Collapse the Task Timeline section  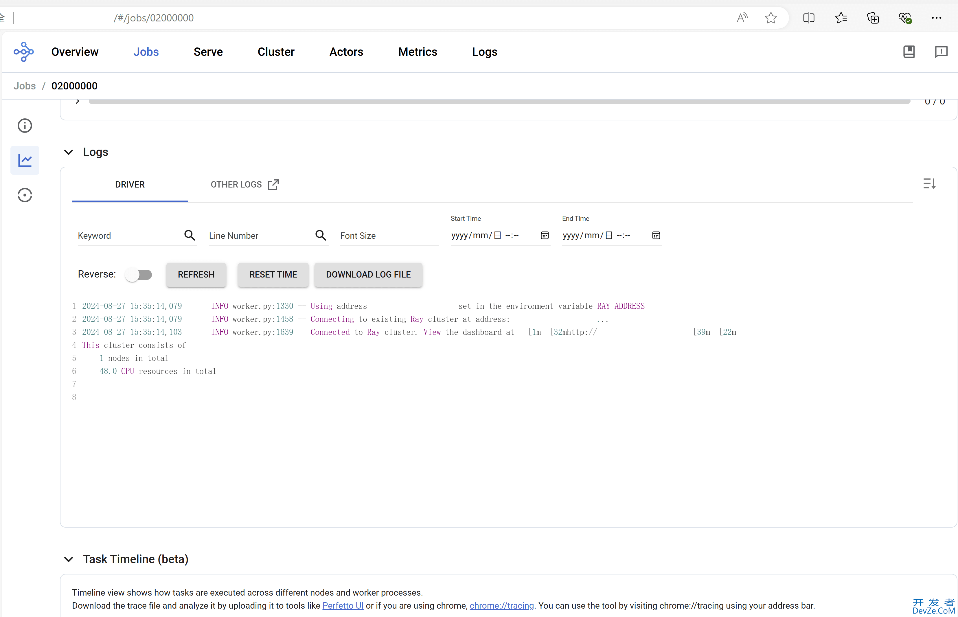68,559
